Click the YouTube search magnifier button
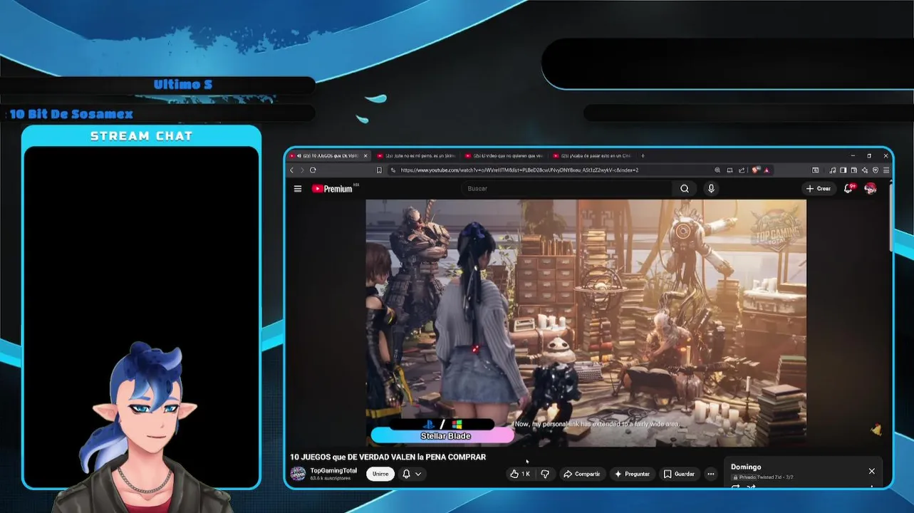 [685, 189]
